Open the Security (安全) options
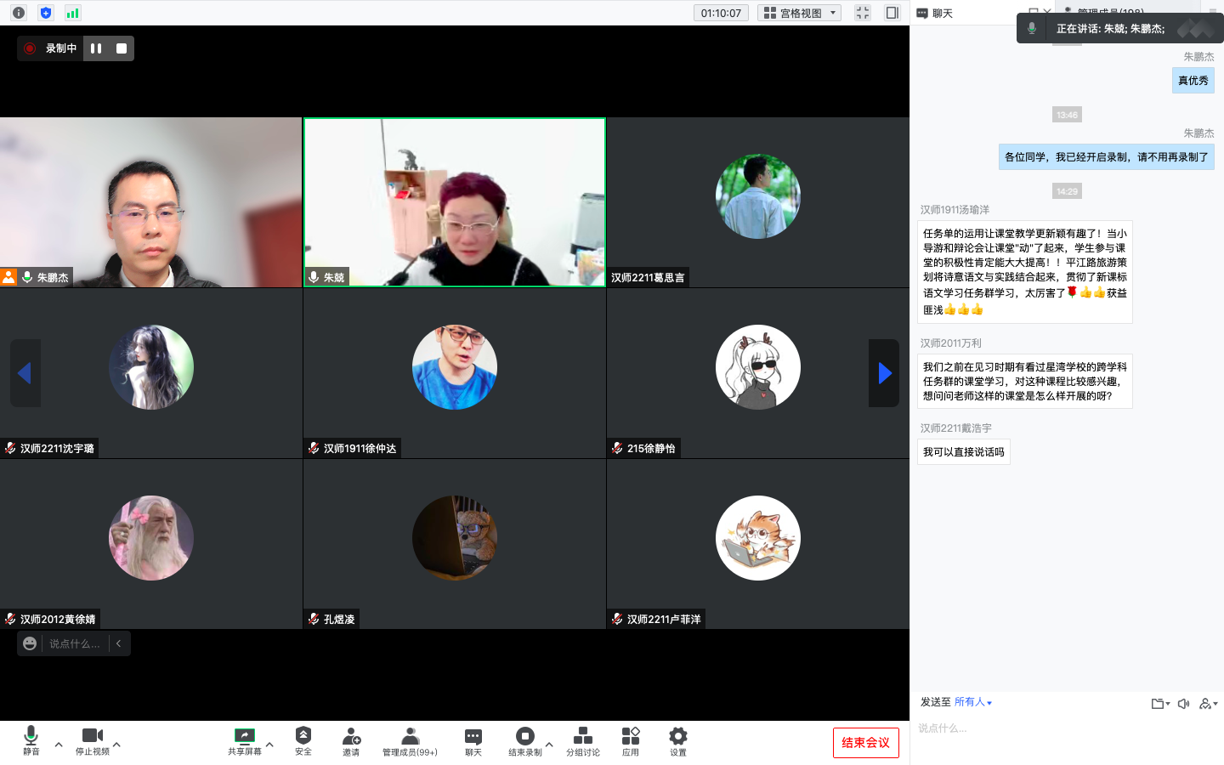 (303, 740)
